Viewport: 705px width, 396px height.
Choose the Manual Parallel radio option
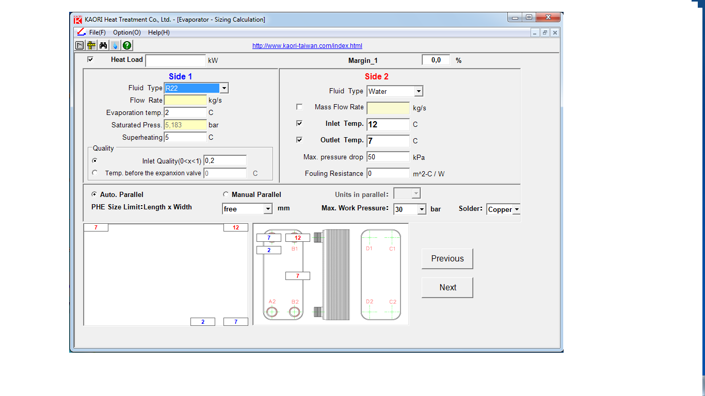click(x=226, y=194)
